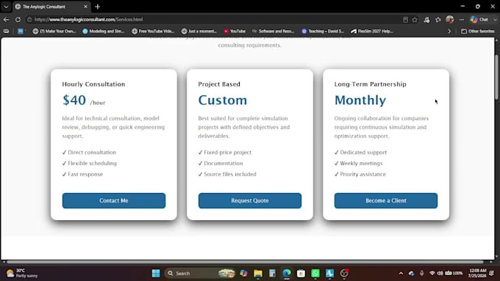Click the Request Quote button

point(250,200)
